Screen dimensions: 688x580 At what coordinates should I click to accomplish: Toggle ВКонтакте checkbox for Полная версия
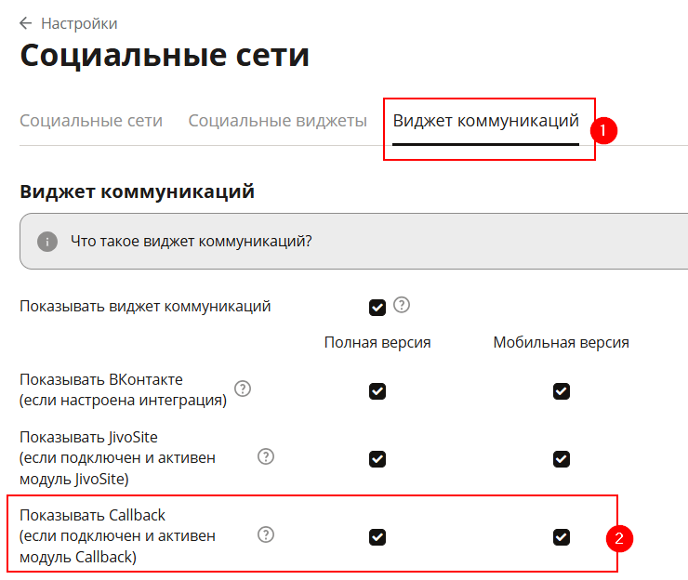click(x=377, y=391)
